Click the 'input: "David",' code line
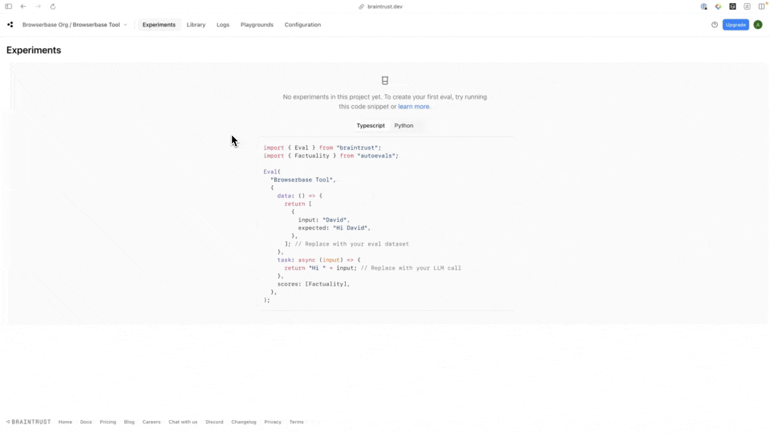 click(324, 220)
